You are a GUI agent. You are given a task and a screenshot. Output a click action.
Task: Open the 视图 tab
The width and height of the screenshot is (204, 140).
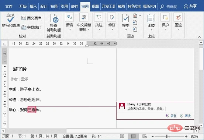pyautogui.click(x=95, y=6)
